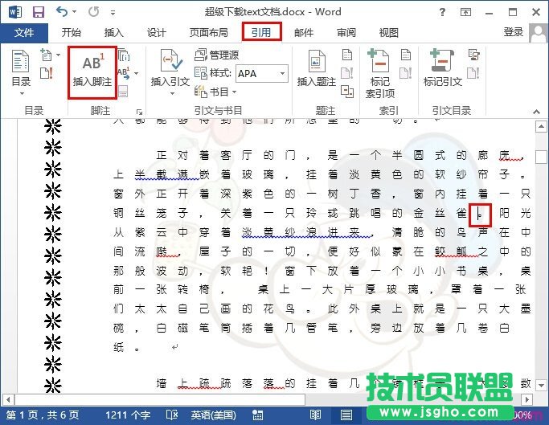
Task: Click Insert Endnote icon in 脚注 group
Action: [x=124, y=55]
